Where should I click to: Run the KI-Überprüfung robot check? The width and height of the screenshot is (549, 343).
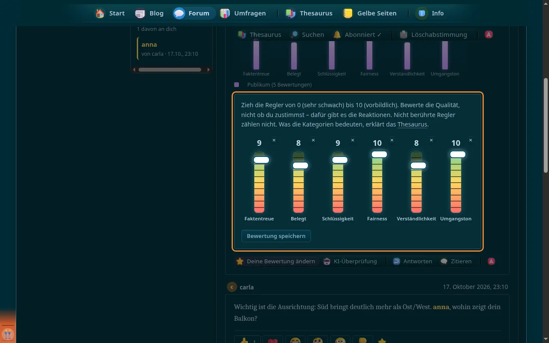(350, 261)
